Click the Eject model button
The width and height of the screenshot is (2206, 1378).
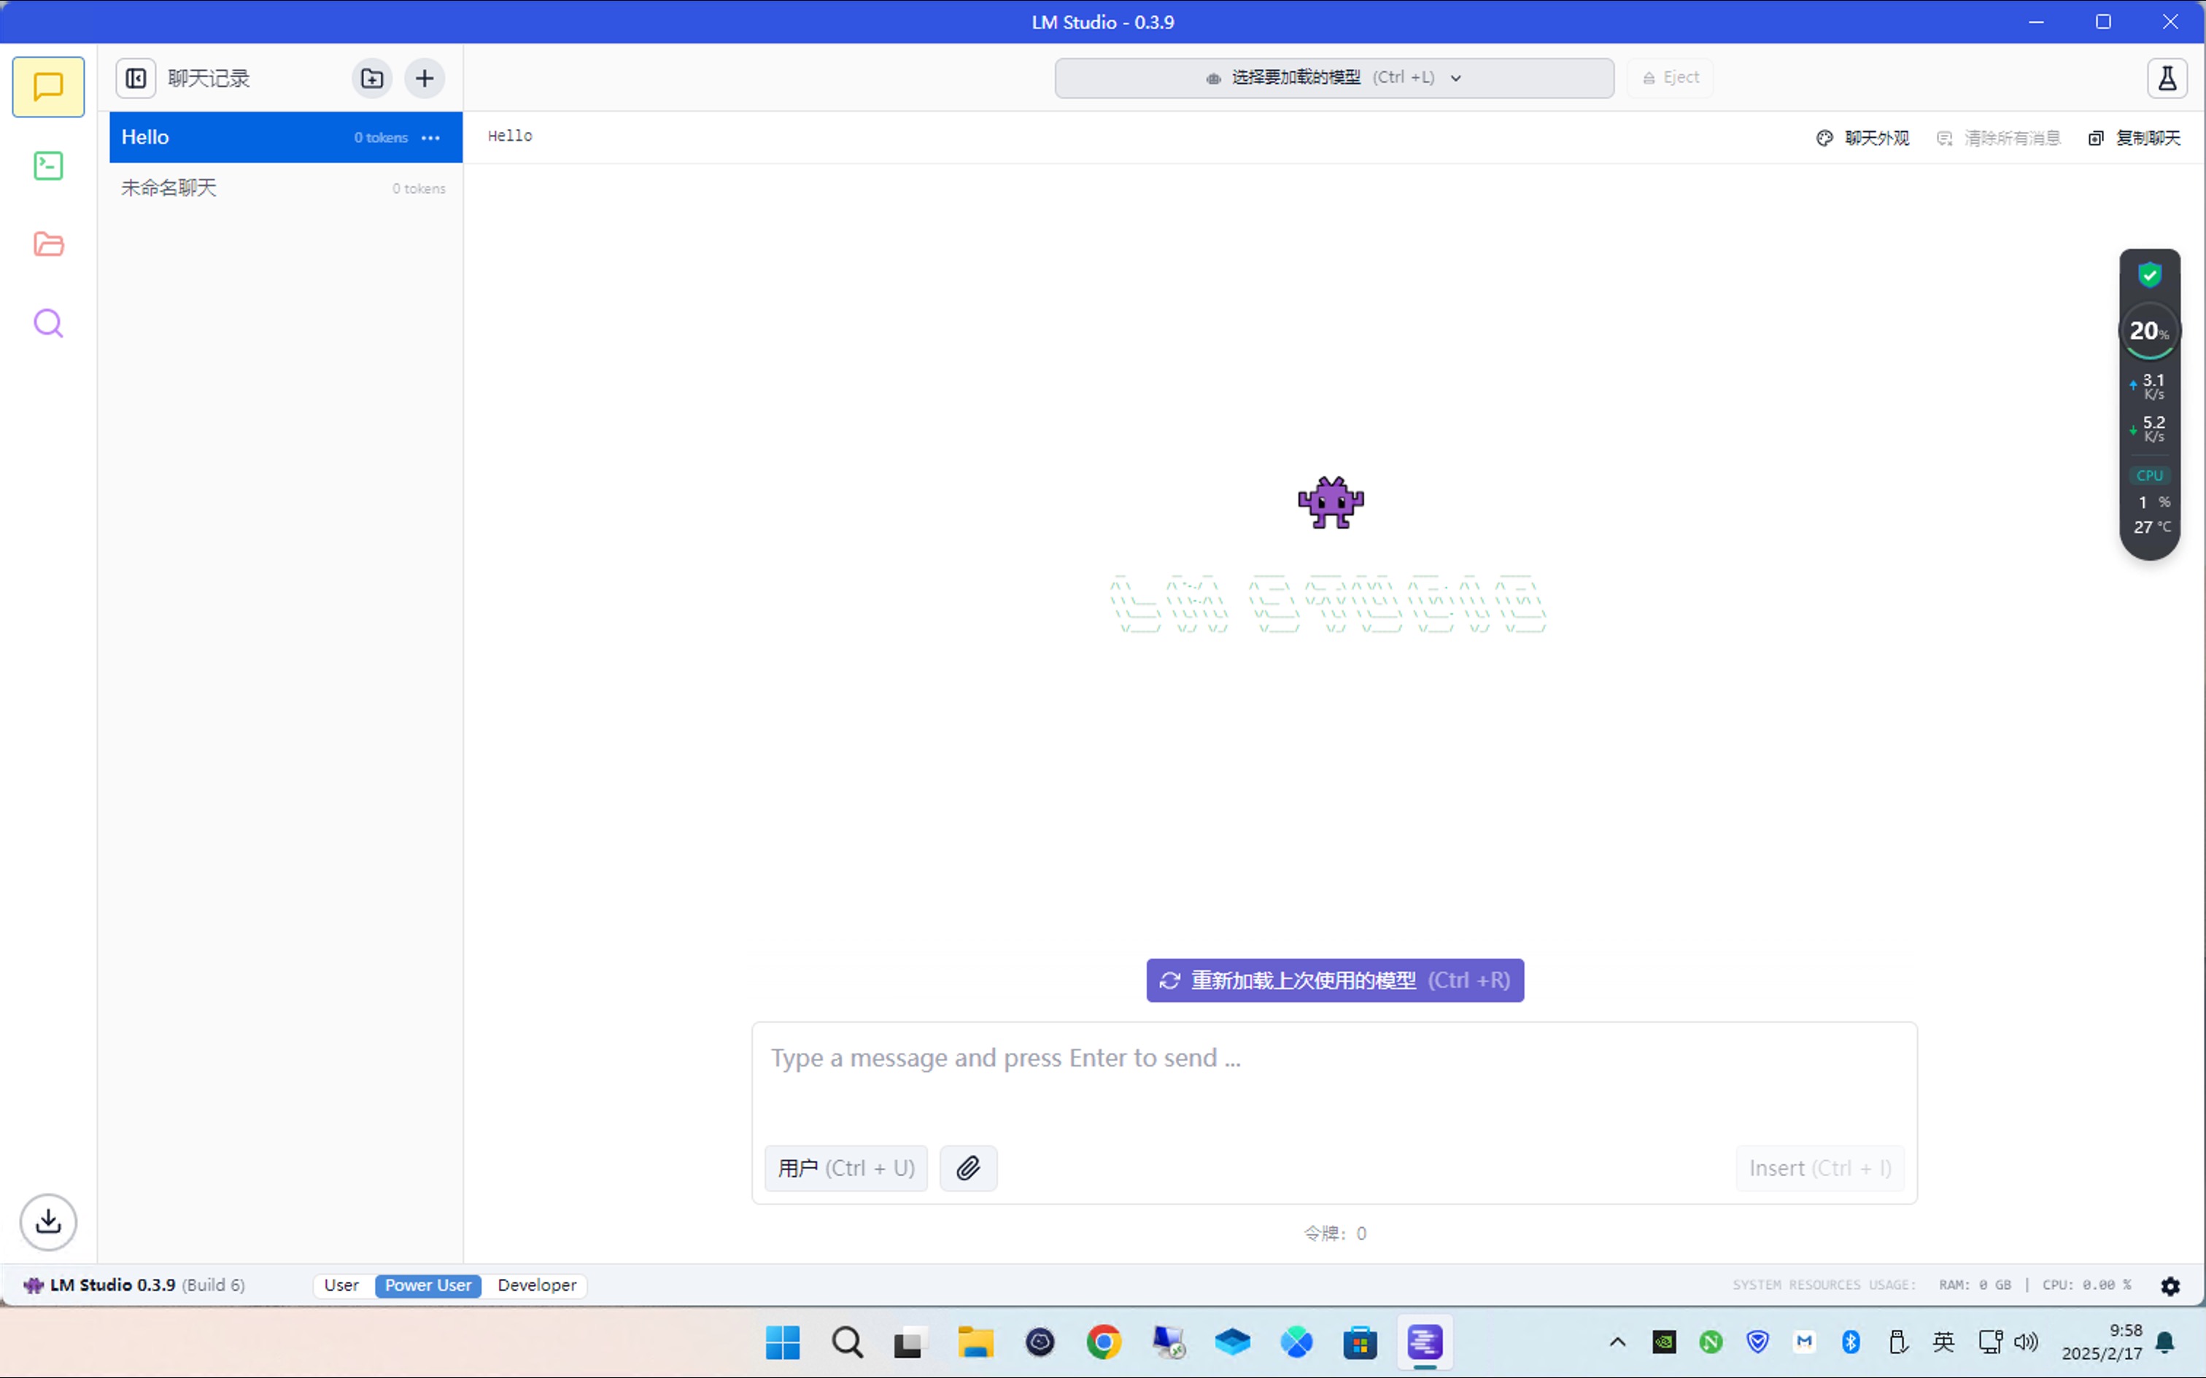[x=1670, y=79]
